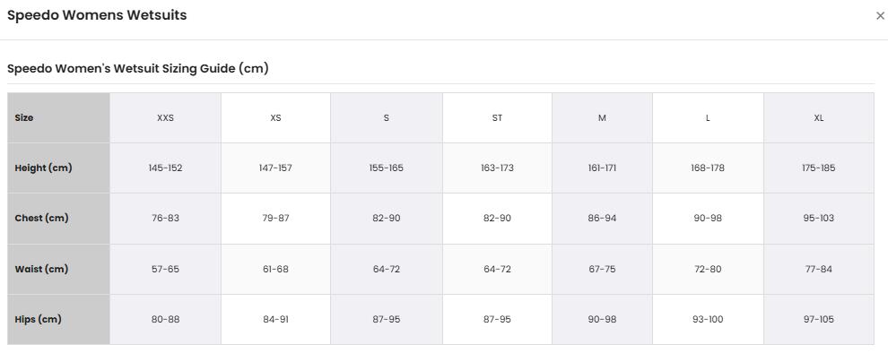Select the 86-94 chest cell
This screenshot has width=888, height=353.
602,219
